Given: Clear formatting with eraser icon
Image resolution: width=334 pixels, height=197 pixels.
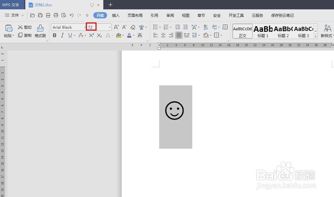Looking at the screenshot, I should pyautogui.click(x=133, y=27).
